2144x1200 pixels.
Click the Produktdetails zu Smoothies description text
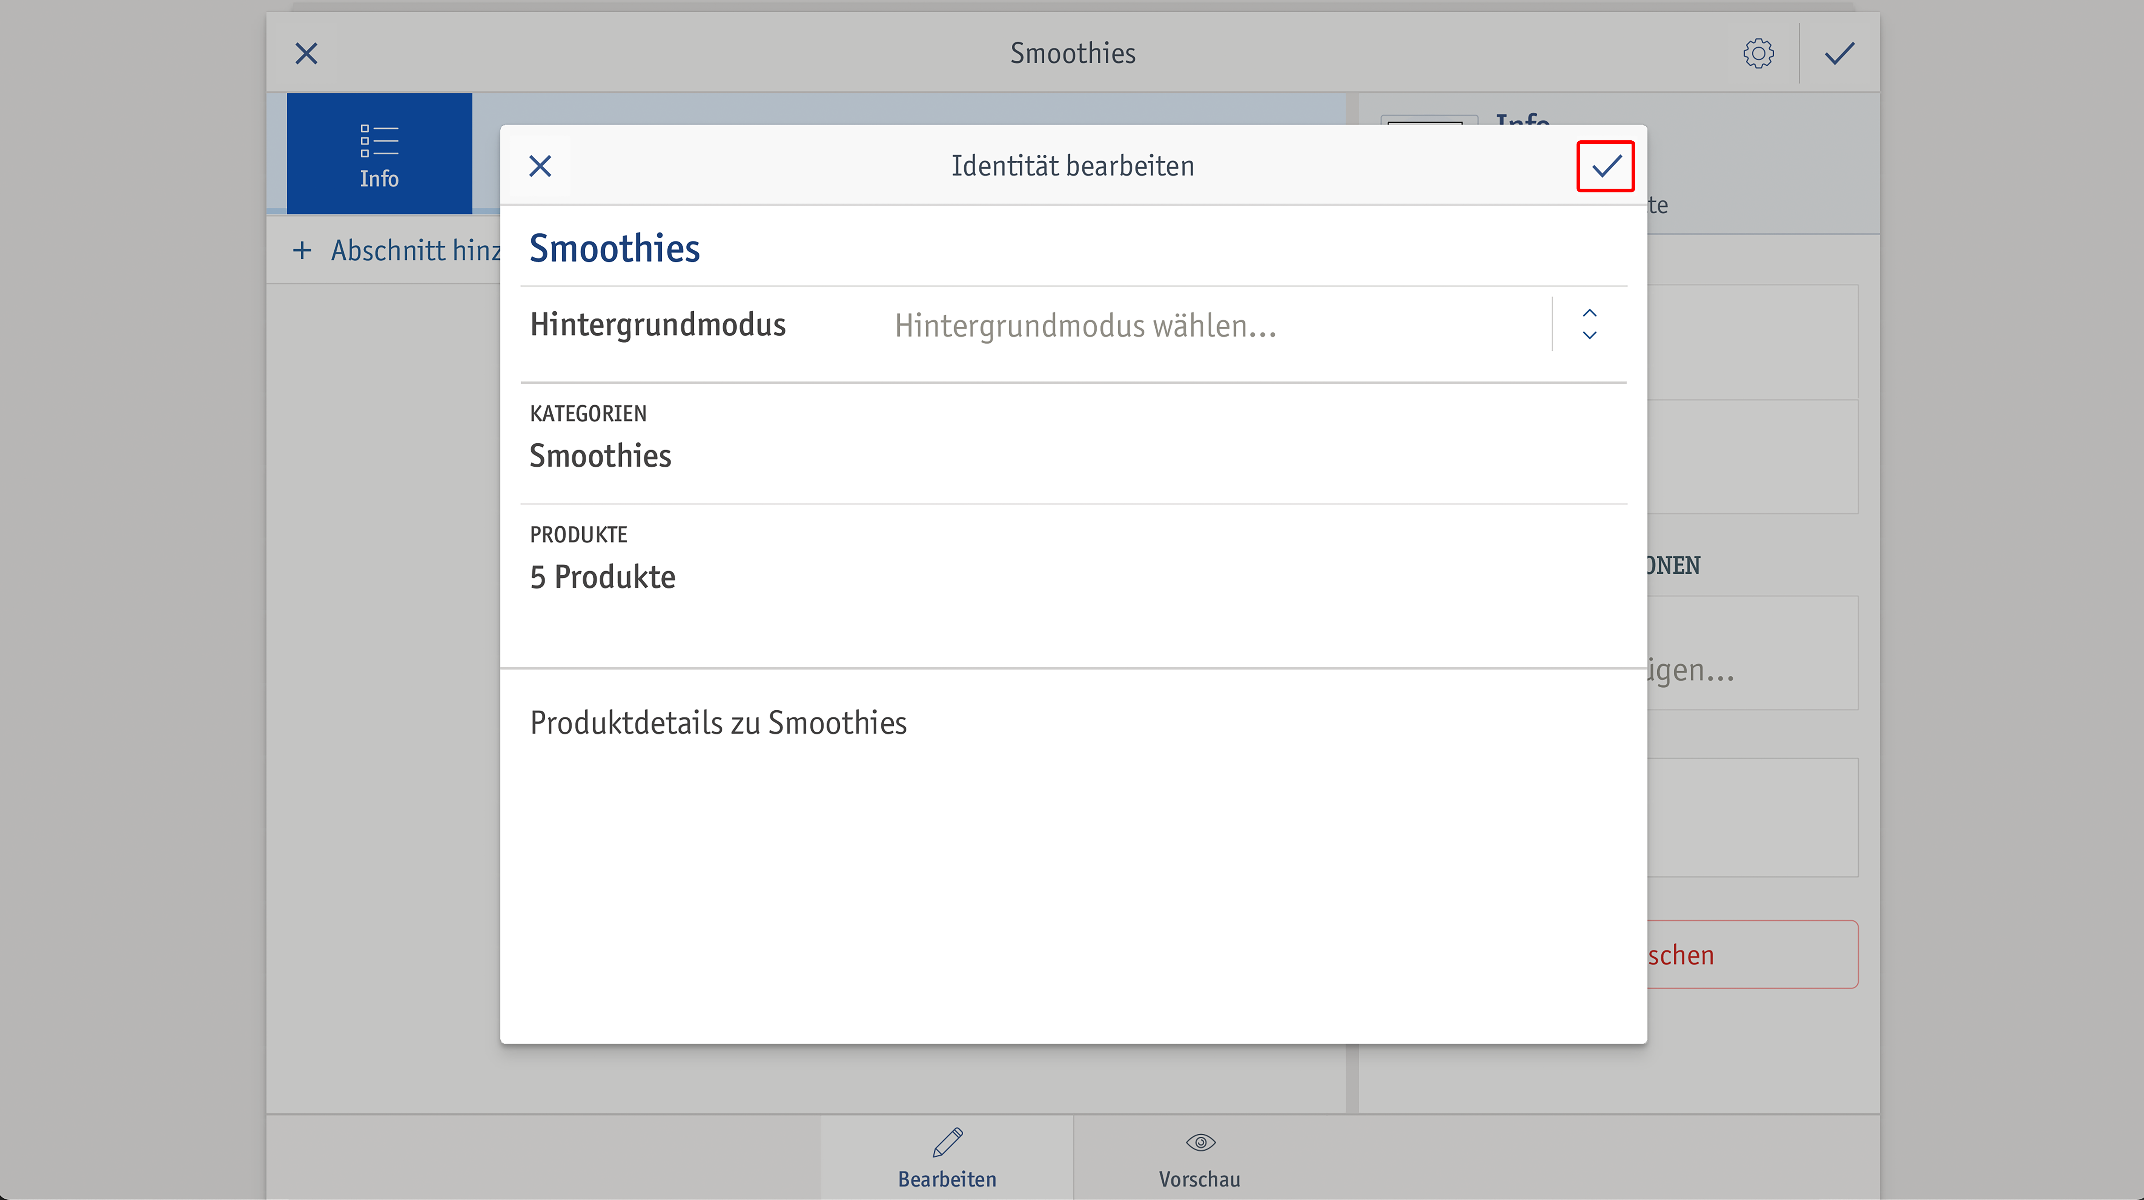718,722
